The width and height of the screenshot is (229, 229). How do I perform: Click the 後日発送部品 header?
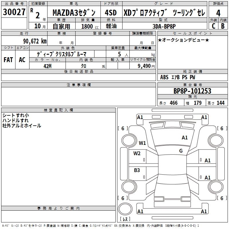pos(78,71)
